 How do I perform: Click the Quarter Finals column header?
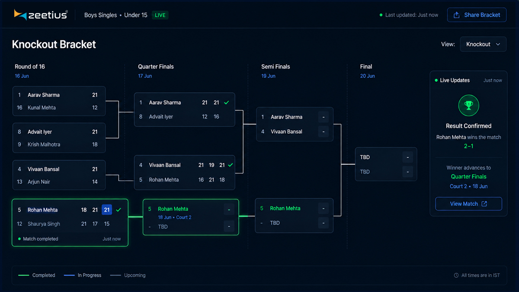click(156, 67)
